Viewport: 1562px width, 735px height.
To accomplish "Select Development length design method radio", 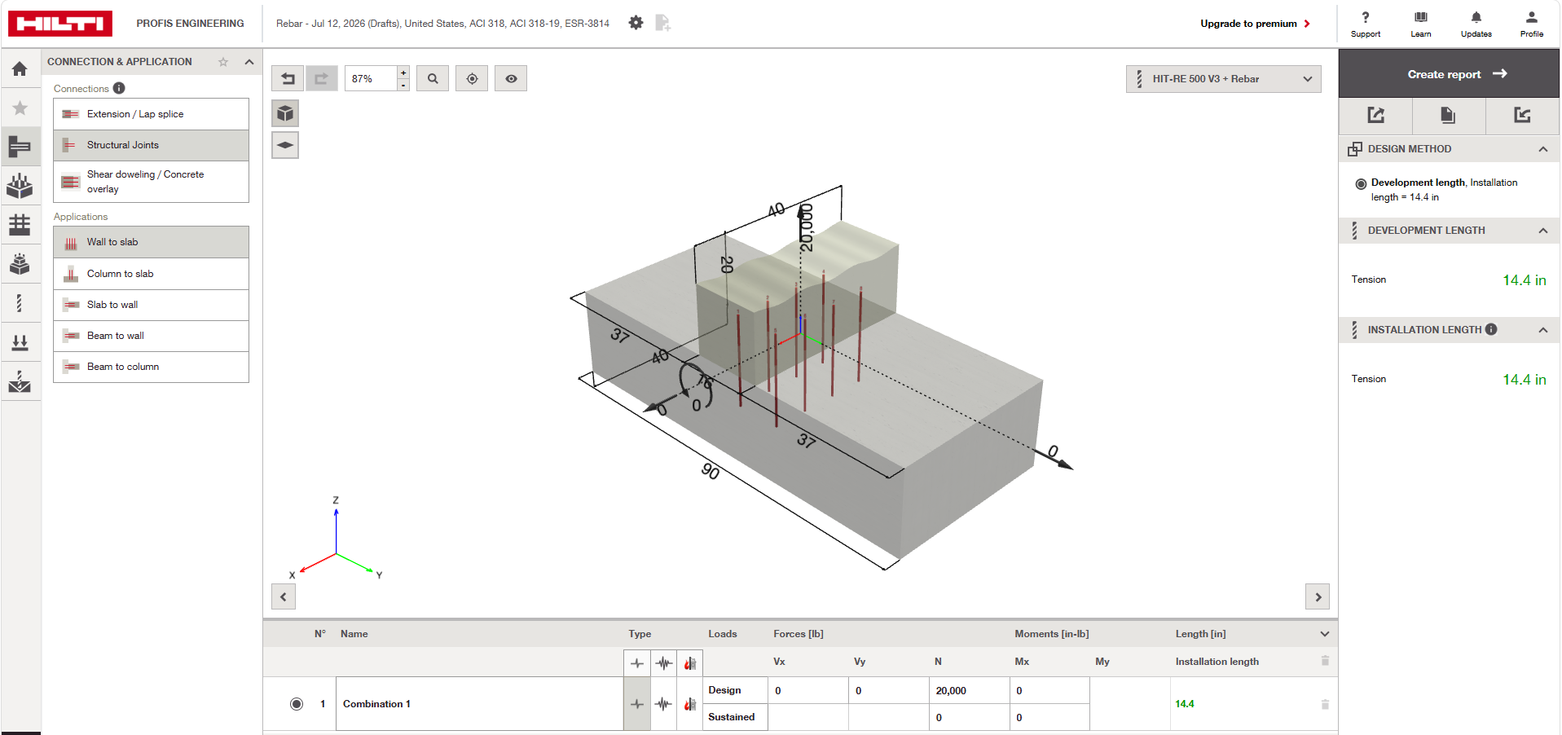I will [1361, 184].
